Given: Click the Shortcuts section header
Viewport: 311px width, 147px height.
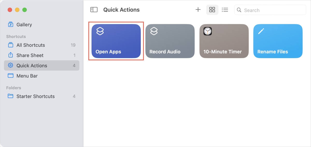Looking at the screenshot, I should coord(16,36).
